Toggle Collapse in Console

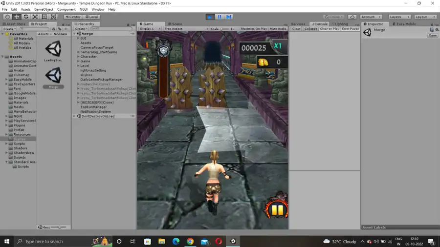(310, 29)
